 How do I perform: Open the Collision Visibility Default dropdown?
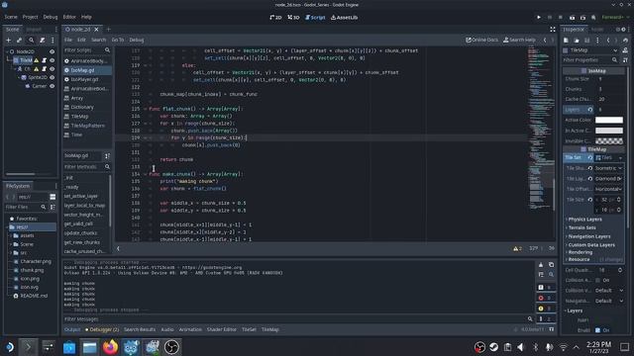pos(609,290)
